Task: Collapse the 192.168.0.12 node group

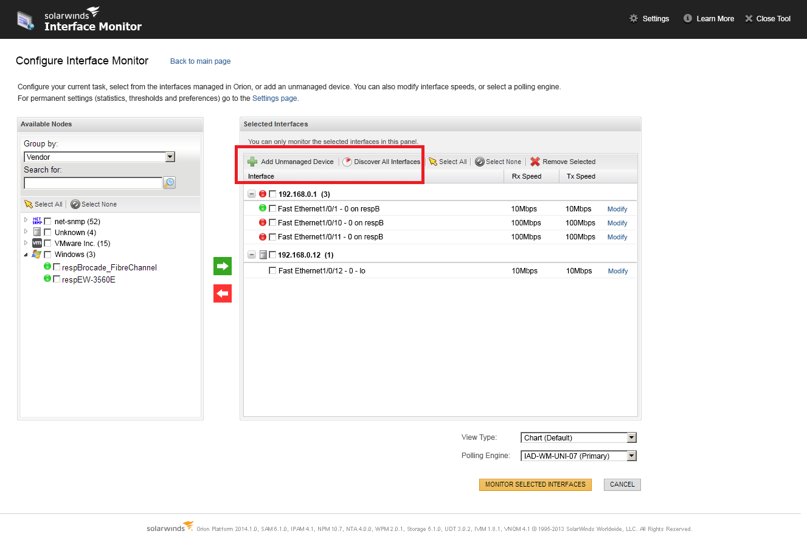Action: 252,255
